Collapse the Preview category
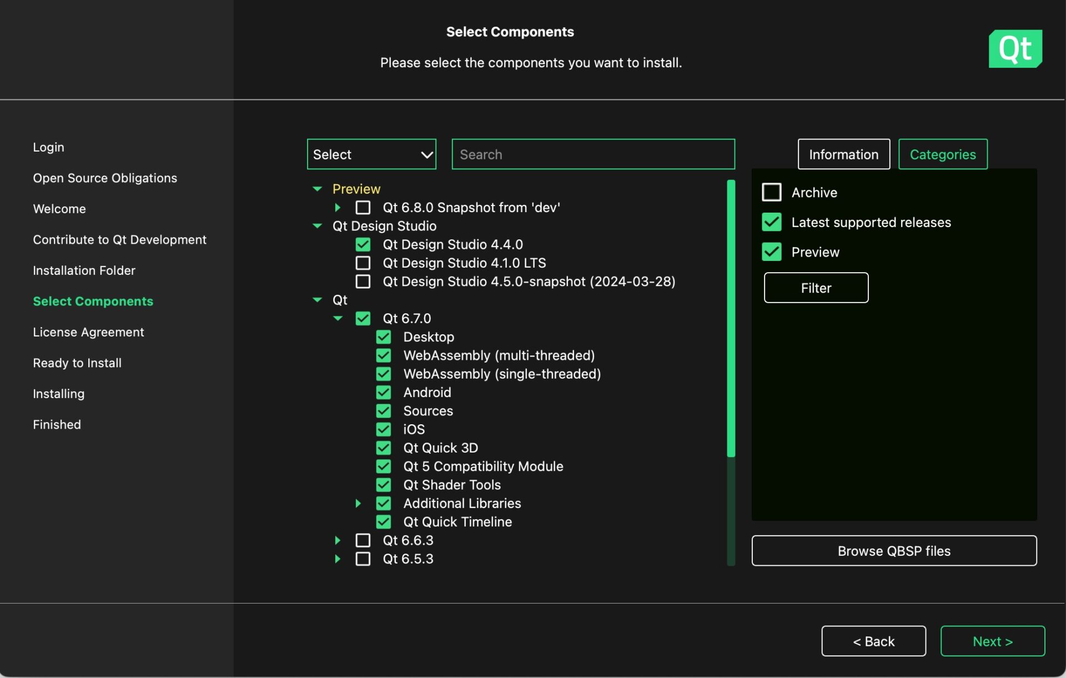Image resolution: width=1066 pixels, height=678 pixels. [x=317, y=189]
